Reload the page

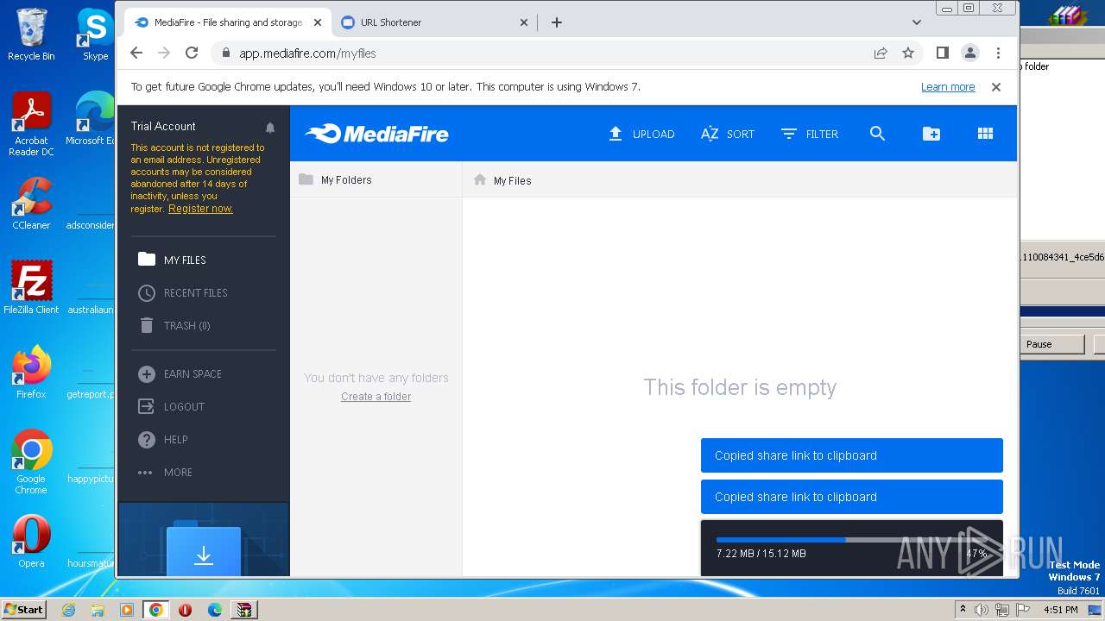click(x=192, y=53)
